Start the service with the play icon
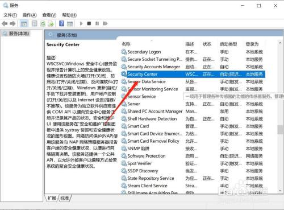This screenshot has height=210, width=284. (x=81, y=23)
